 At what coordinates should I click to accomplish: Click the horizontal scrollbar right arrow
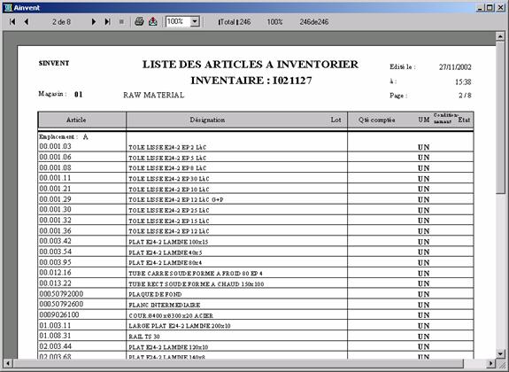coord(491,363)
